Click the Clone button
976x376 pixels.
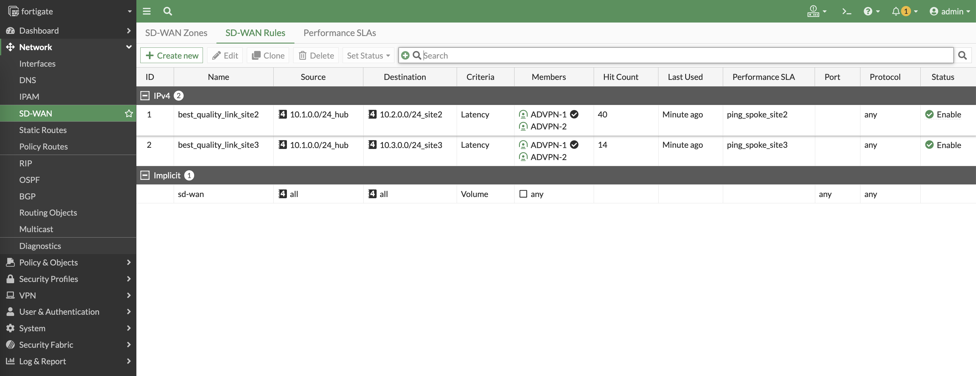pyautogui.click(x=268, y=56)
